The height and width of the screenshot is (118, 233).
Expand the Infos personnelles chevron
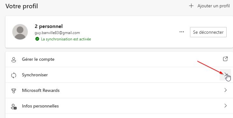click(x=226, y=106)
